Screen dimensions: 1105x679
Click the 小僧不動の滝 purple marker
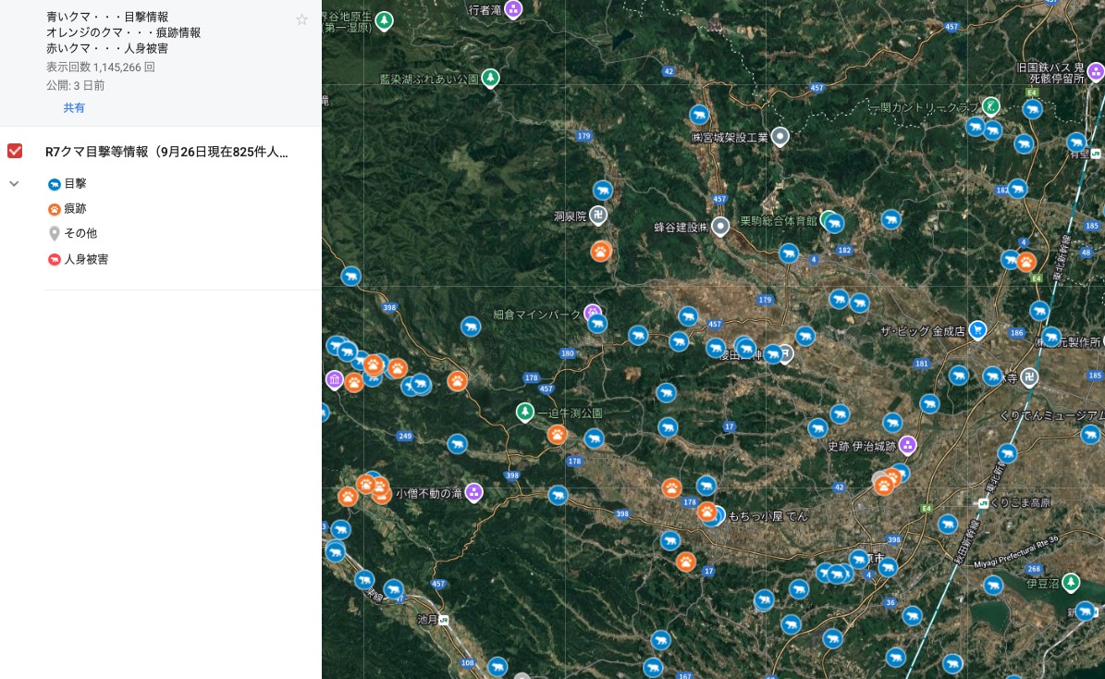tap(474, 492)
